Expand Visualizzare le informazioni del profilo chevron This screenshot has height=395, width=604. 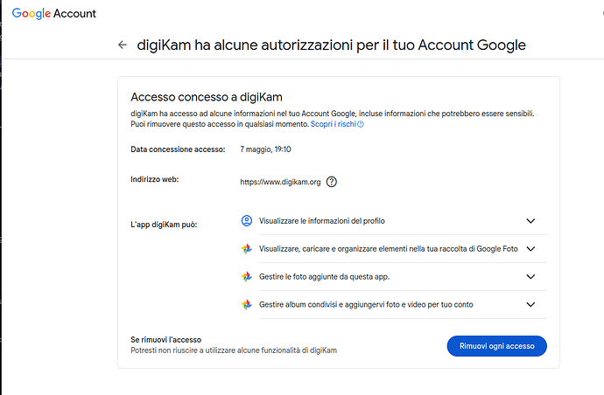[x=530, y=221]
